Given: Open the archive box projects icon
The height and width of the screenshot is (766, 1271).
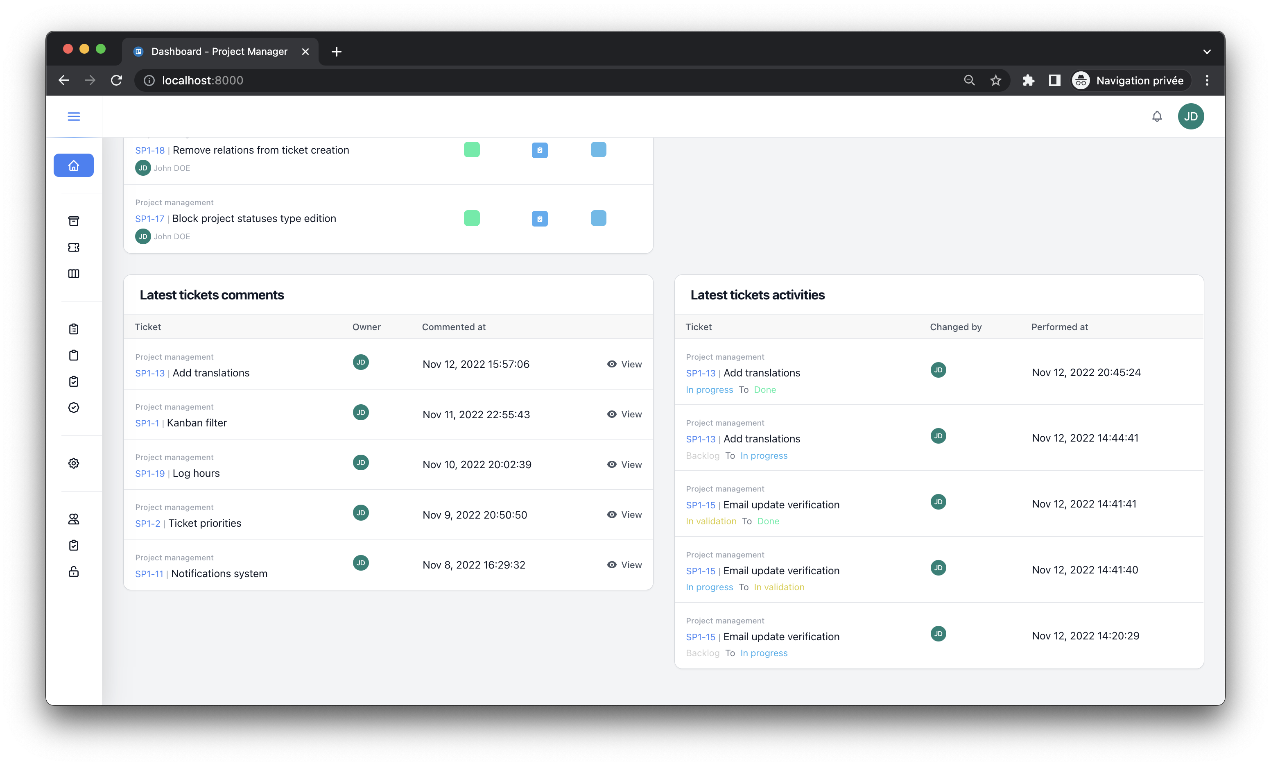Looking at the screenshot, I should pyautogui.click(x=74, y=222).
